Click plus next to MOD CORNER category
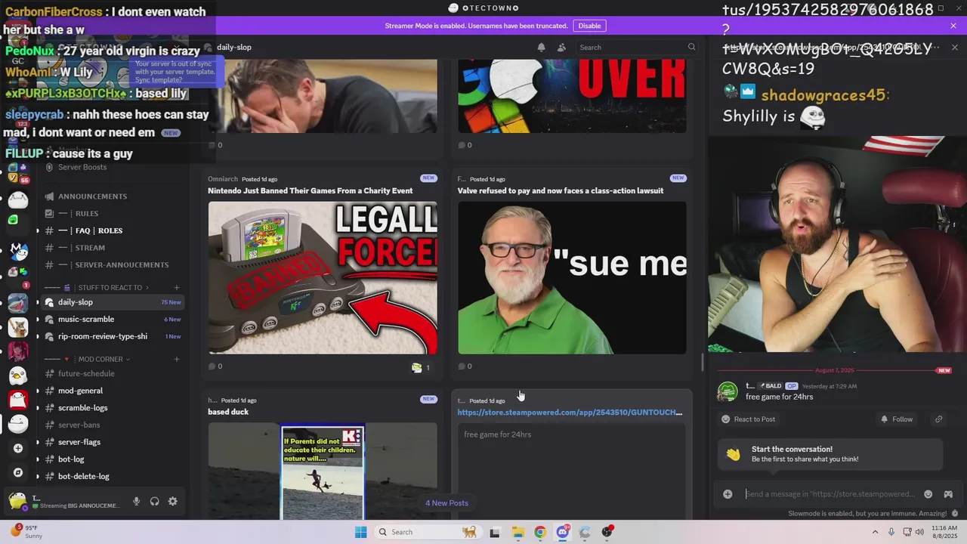The image size is (967, 544). 177,359
